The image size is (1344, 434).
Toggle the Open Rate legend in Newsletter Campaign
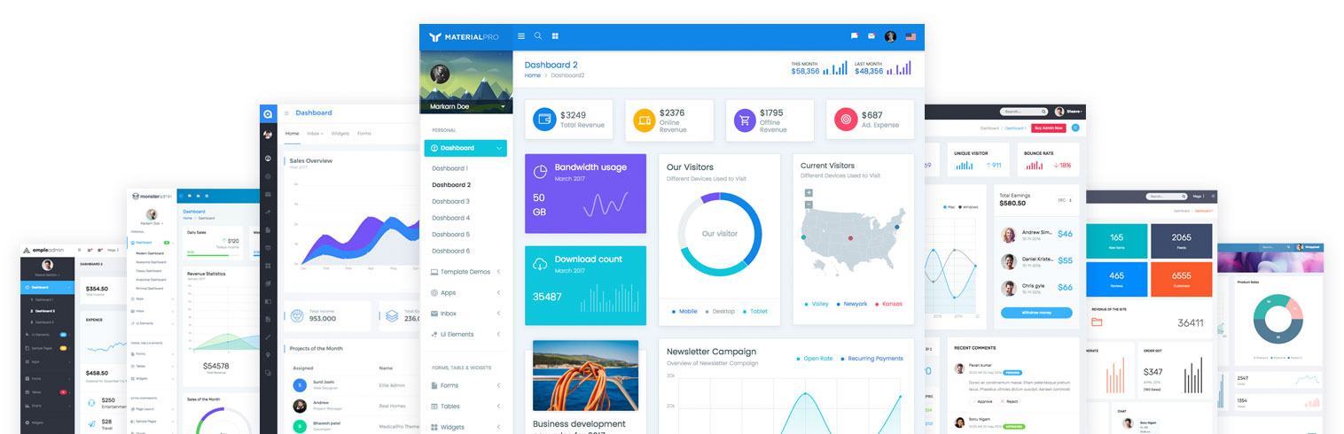(x=815, y=359)
